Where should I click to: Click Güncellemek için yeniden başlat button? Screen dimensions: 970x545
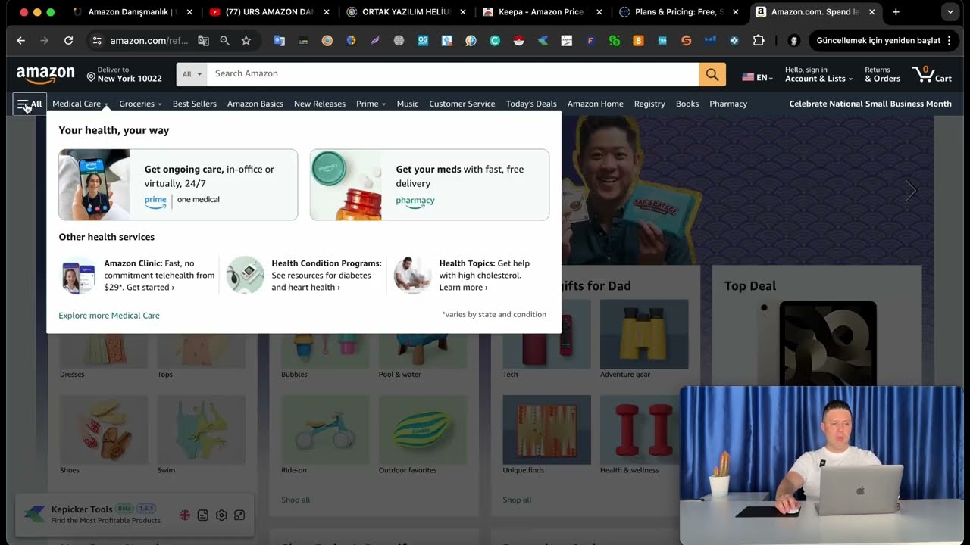click(x=878, y=40)
